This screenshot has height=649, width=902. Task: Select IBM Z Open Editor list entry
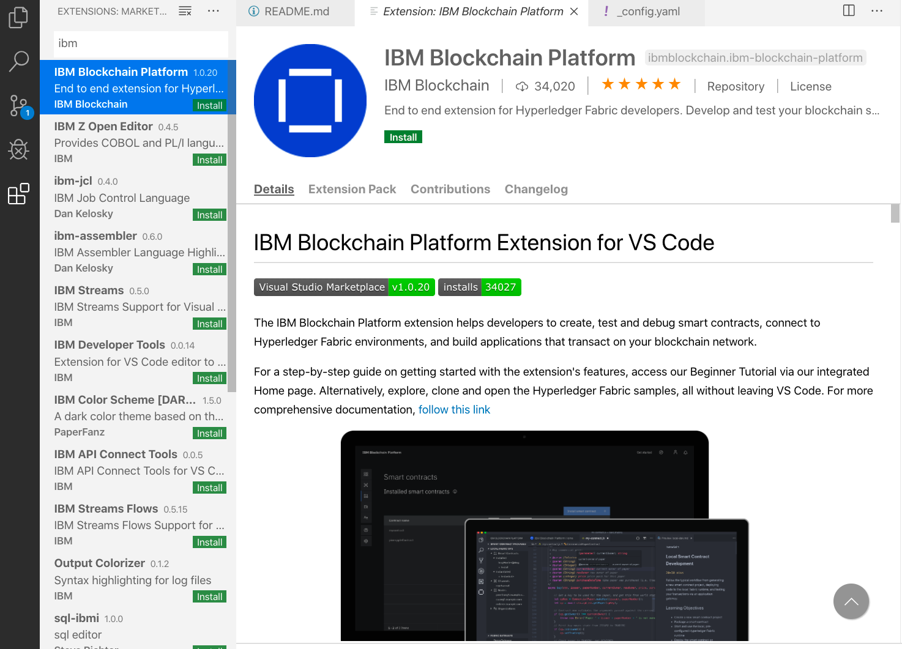click(x=134, y=142)
